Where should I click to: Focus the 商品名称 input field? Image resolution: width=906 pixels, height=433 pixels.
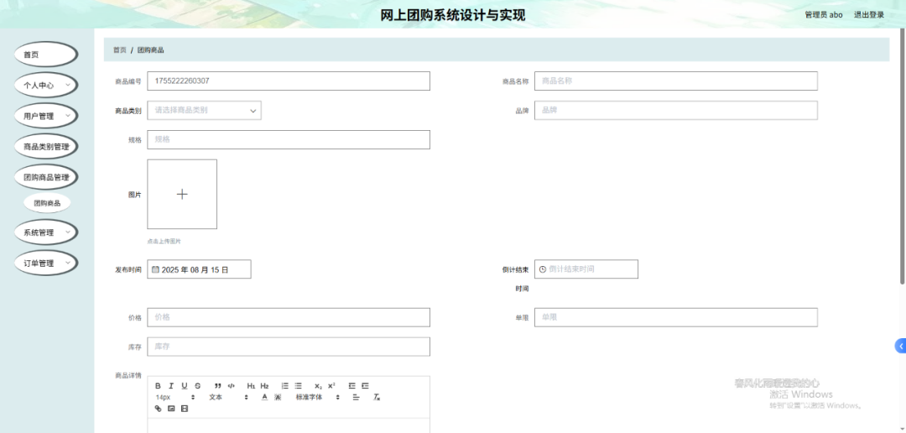coord(676,81)
